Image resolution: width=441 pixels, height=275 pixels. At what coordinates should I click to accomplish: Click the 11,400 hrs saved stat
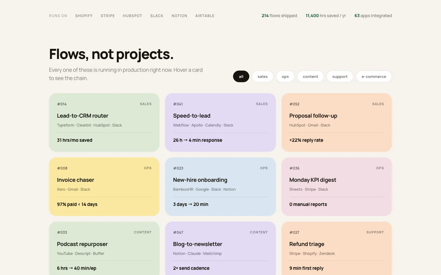click(x=326, y=16)
